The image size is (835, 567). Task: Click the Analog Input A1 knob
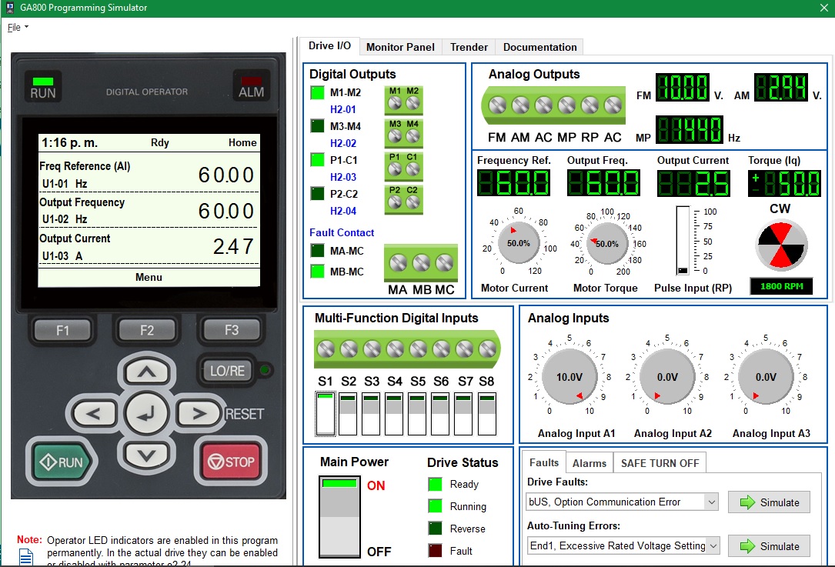tap(569, 377)
